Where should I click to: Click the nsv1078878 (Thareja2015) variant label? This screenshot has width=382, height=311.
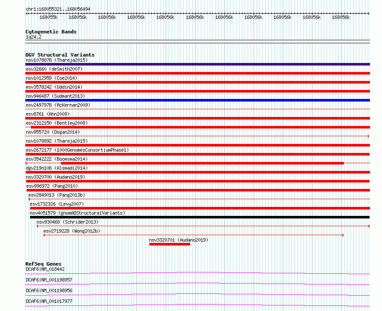[57, 60]
